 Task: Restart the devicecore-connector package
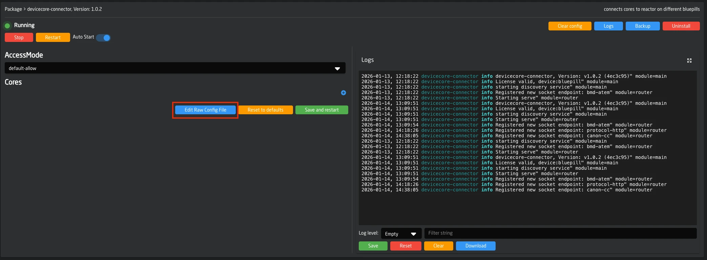click(x=53, y=38)
